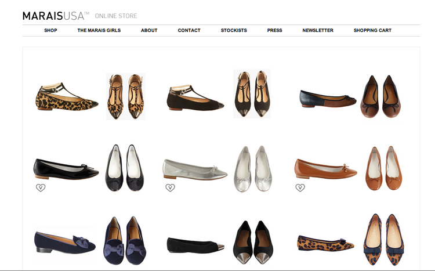
Task: Select black T-strap flat side view
Action: point(195,97)
